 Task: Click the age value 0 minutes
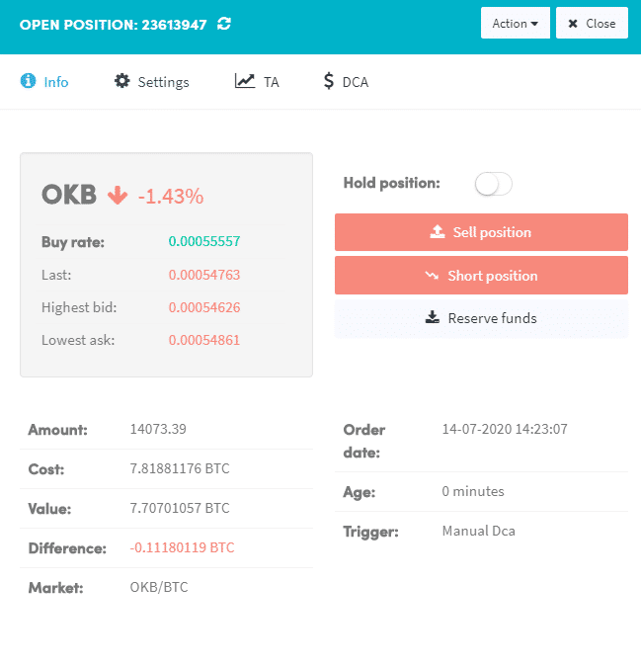[473, 491]
